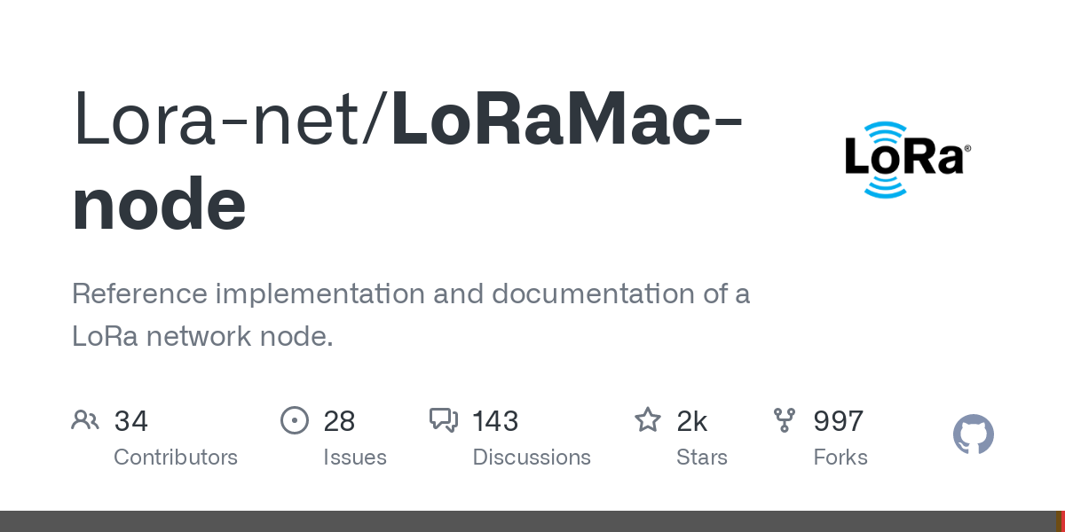Open the Contributors label
Viewport: 1065px width, 532px height.
click(x=176, y=458)
